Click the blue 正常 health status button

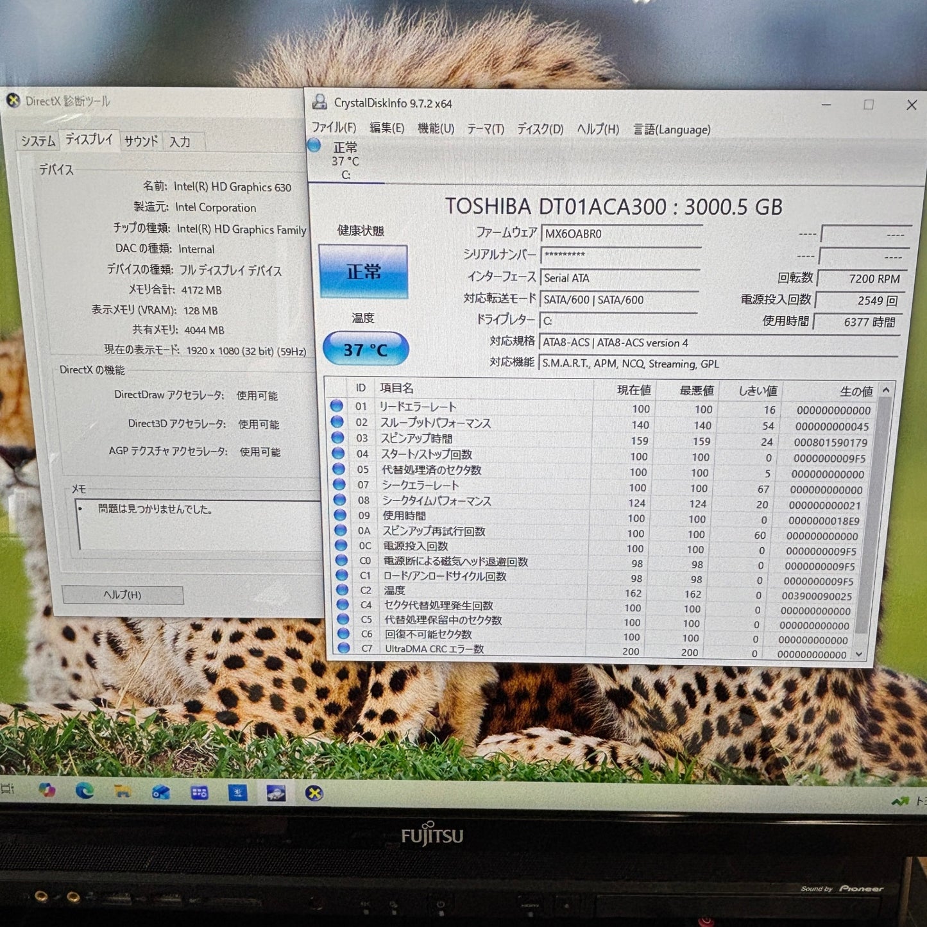[x=363, y=272]
